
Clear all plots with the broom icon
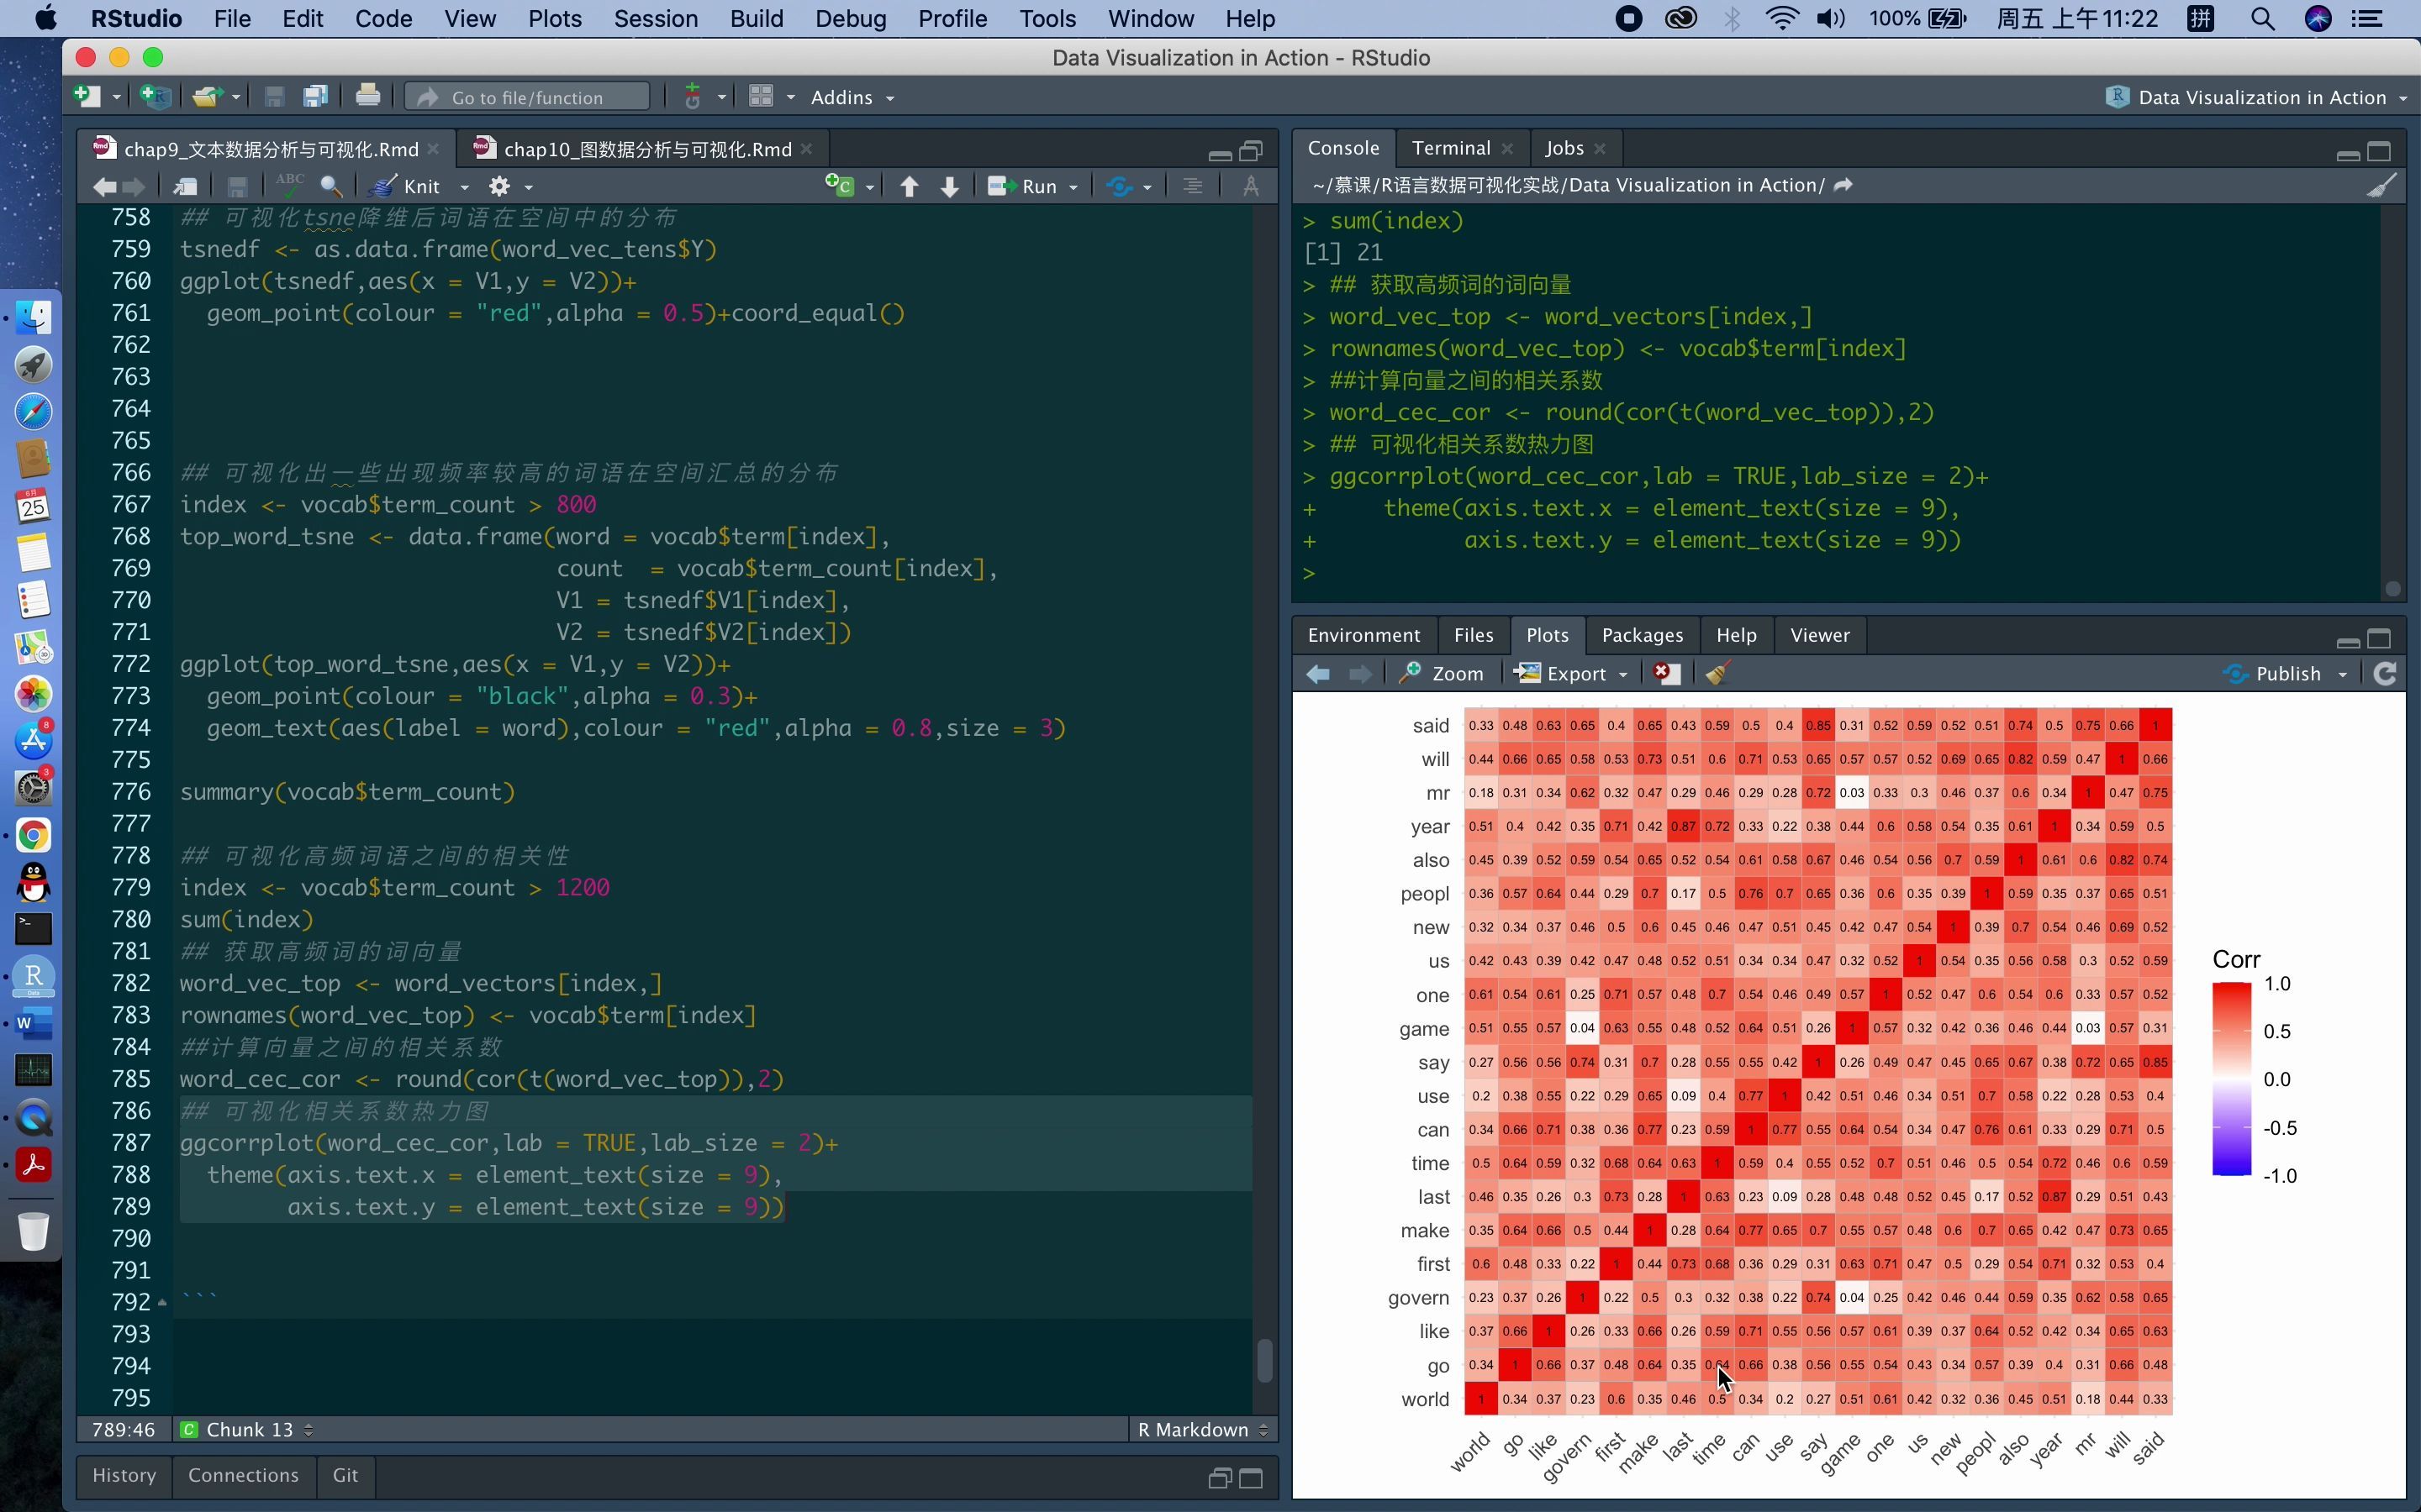(x=1717, y=674)
